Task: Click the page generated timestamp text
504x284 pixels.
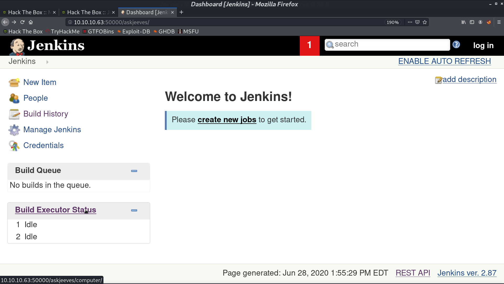Action: point(305,273)
